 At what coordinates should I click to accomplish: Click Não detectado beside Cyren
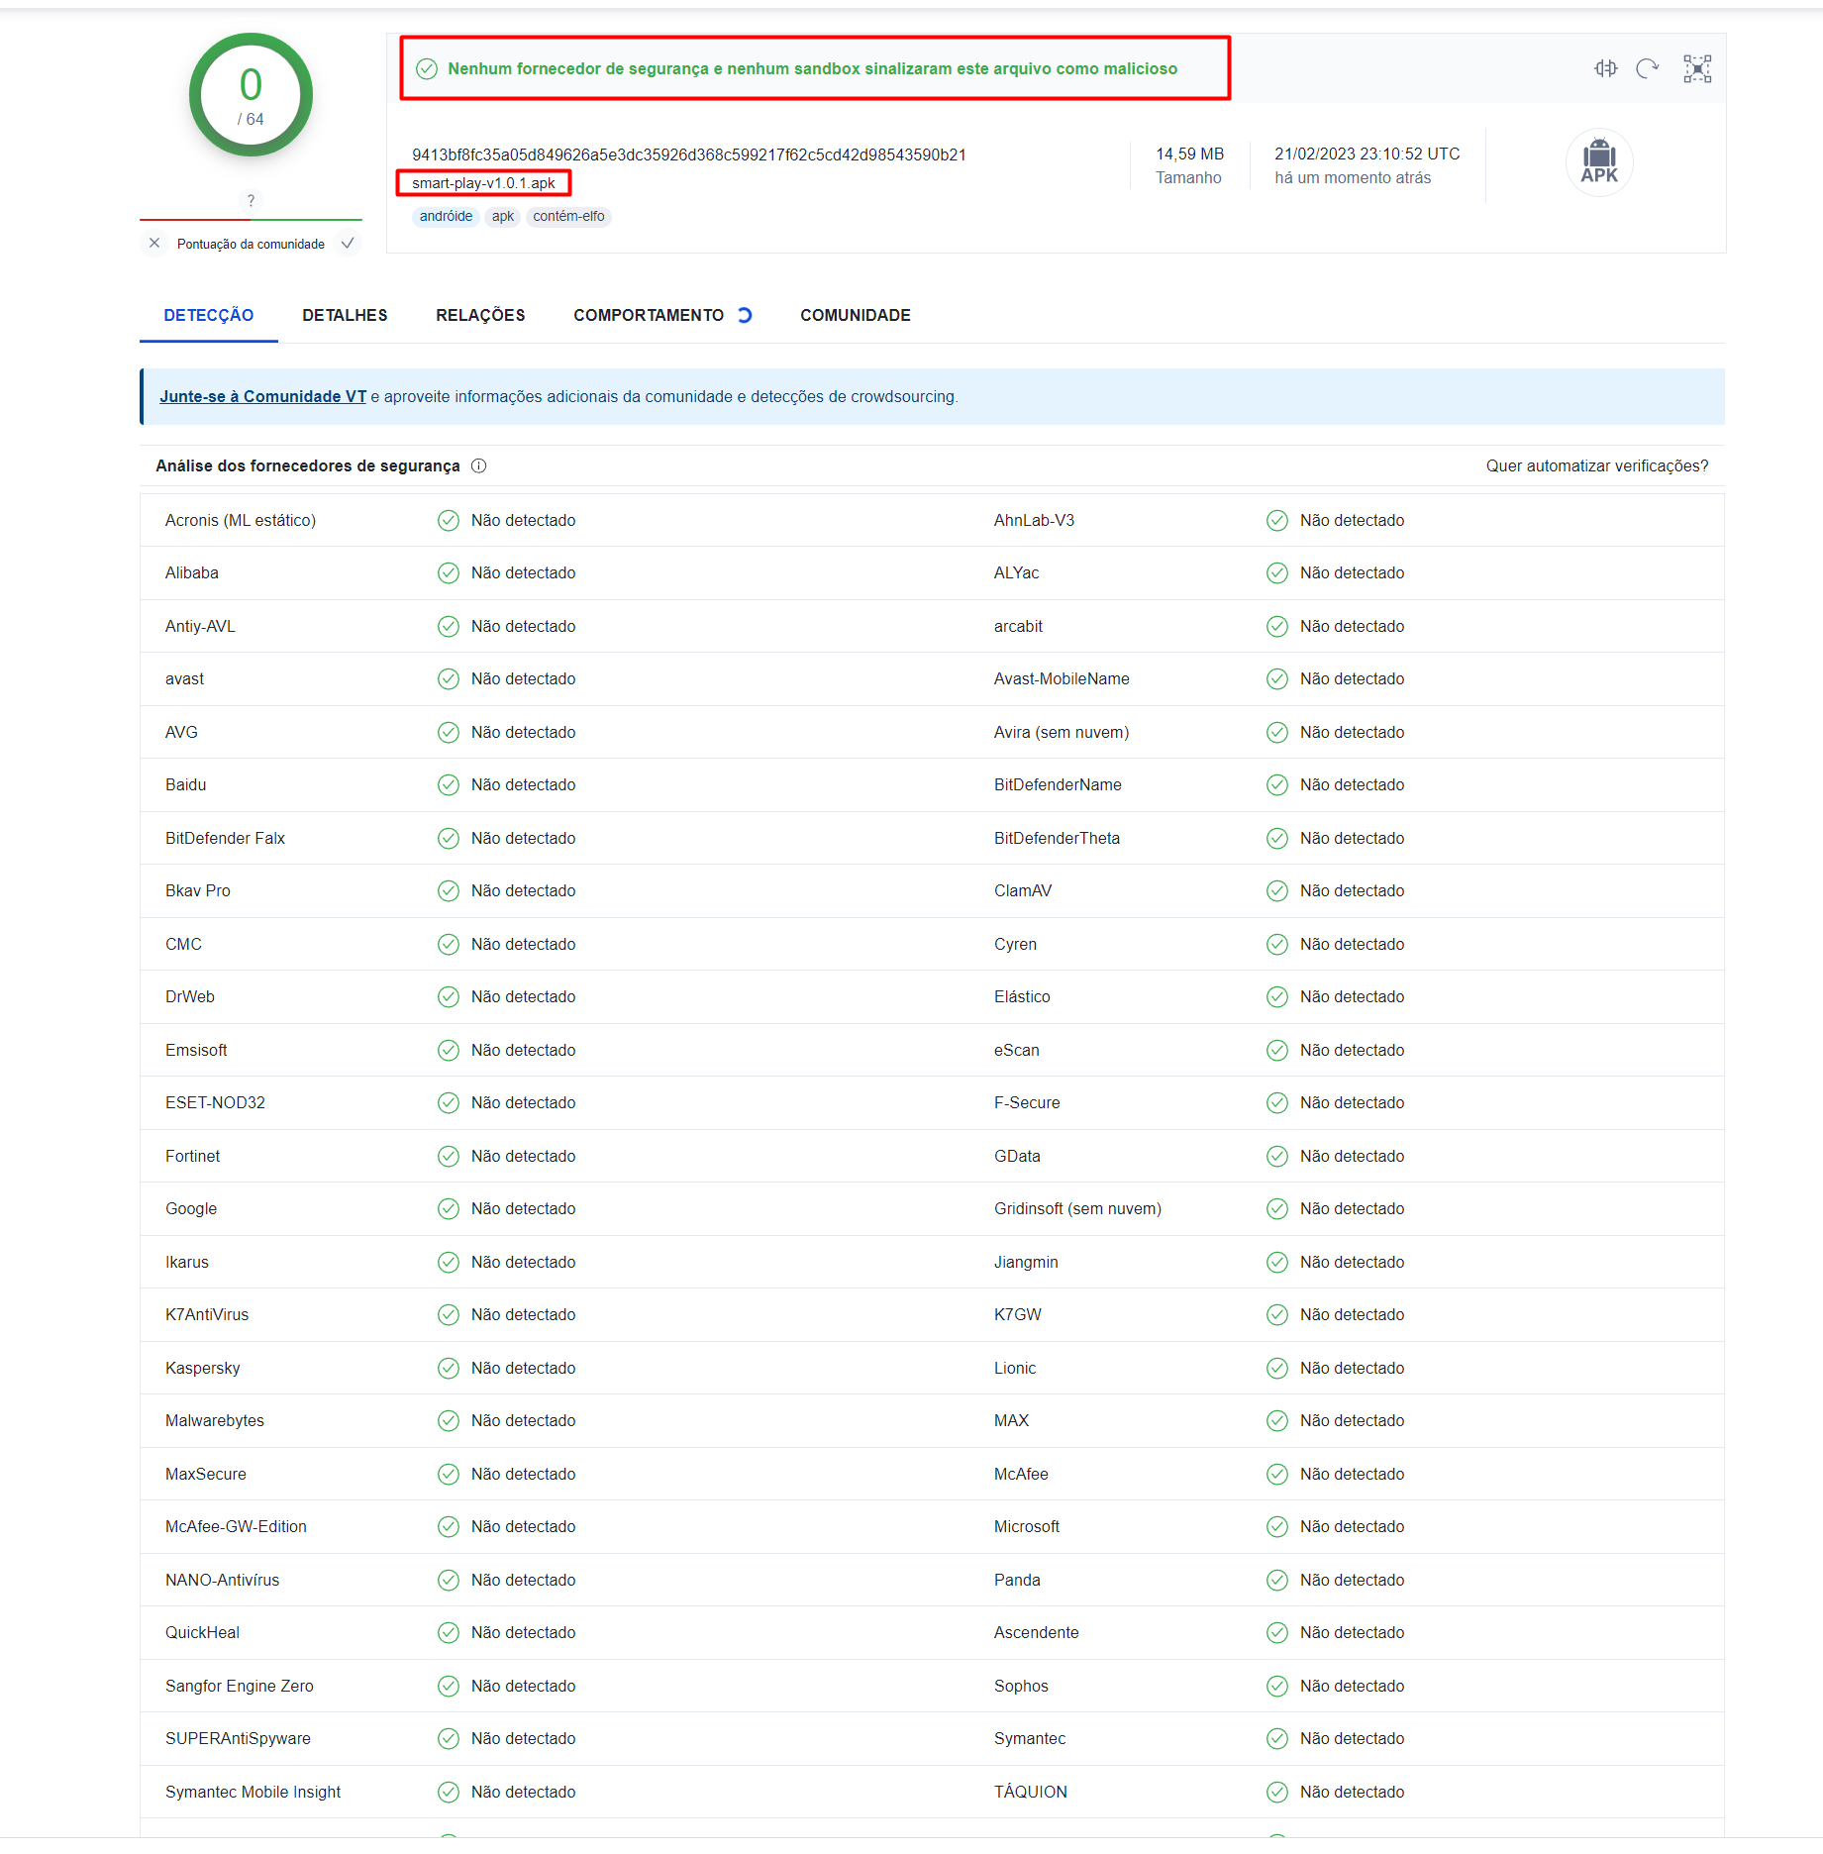click(x=1352, y=944)
